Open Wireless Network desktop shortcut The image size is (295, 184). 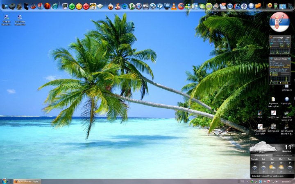(6, 20)
